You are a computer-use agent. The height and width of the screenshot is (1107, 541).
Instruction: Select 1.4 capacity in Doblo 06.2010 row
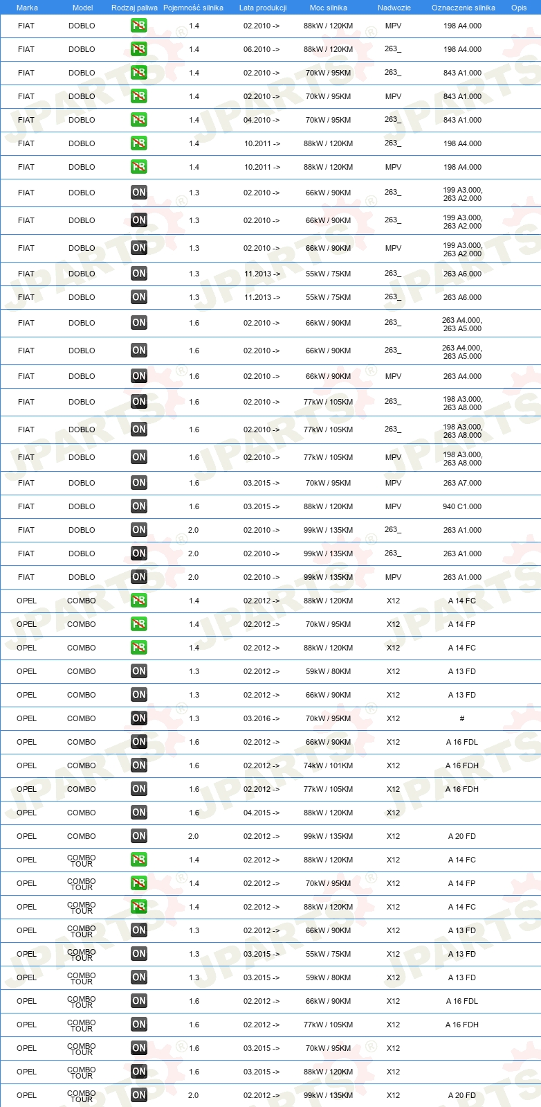[x=194, y=49]
